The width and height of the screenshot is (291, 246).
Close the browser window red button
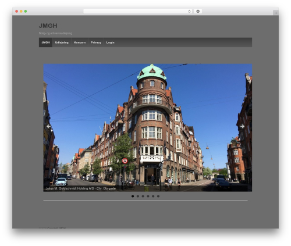click(17, 11)
